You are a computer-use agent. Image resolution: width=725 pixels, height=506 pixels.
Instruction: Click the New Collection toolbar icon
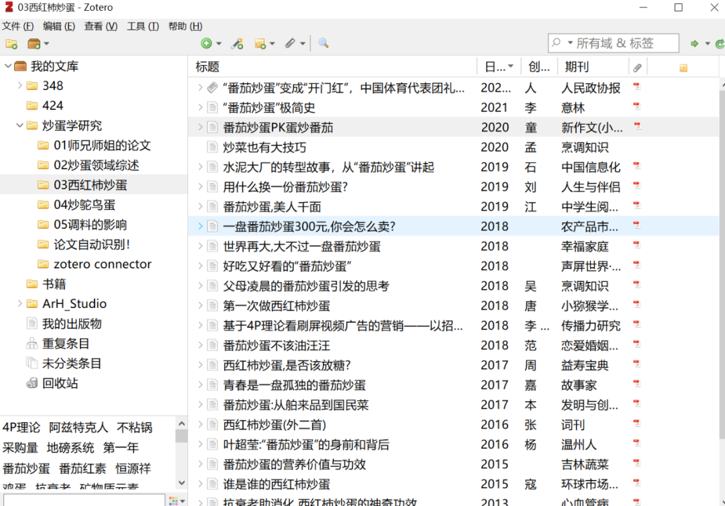[x=11, y=44]
